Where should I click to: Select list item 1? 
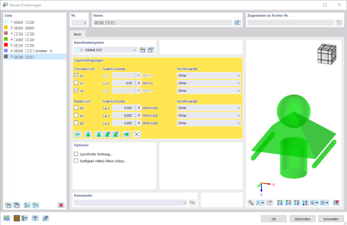coord(35,22)
